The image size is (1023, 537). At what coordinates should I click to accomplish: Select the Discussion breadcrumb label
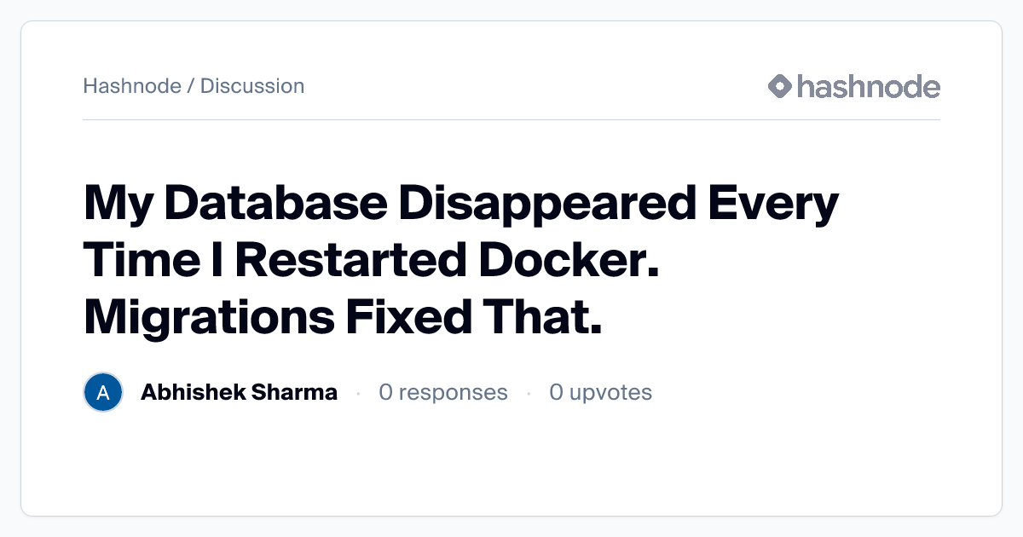252,86
